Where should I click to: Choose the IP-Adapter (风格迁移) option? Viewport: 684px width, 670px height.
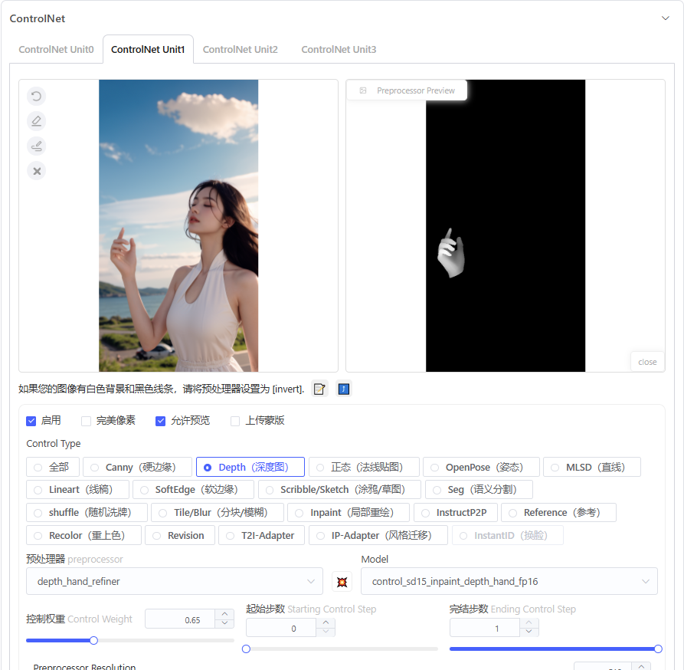click(x=378, y=536)
